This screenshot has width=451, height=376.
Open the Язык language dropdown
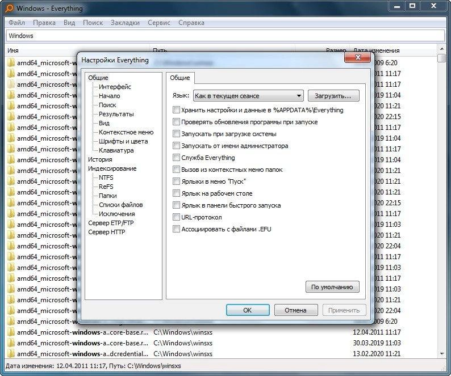pos(249,96)
